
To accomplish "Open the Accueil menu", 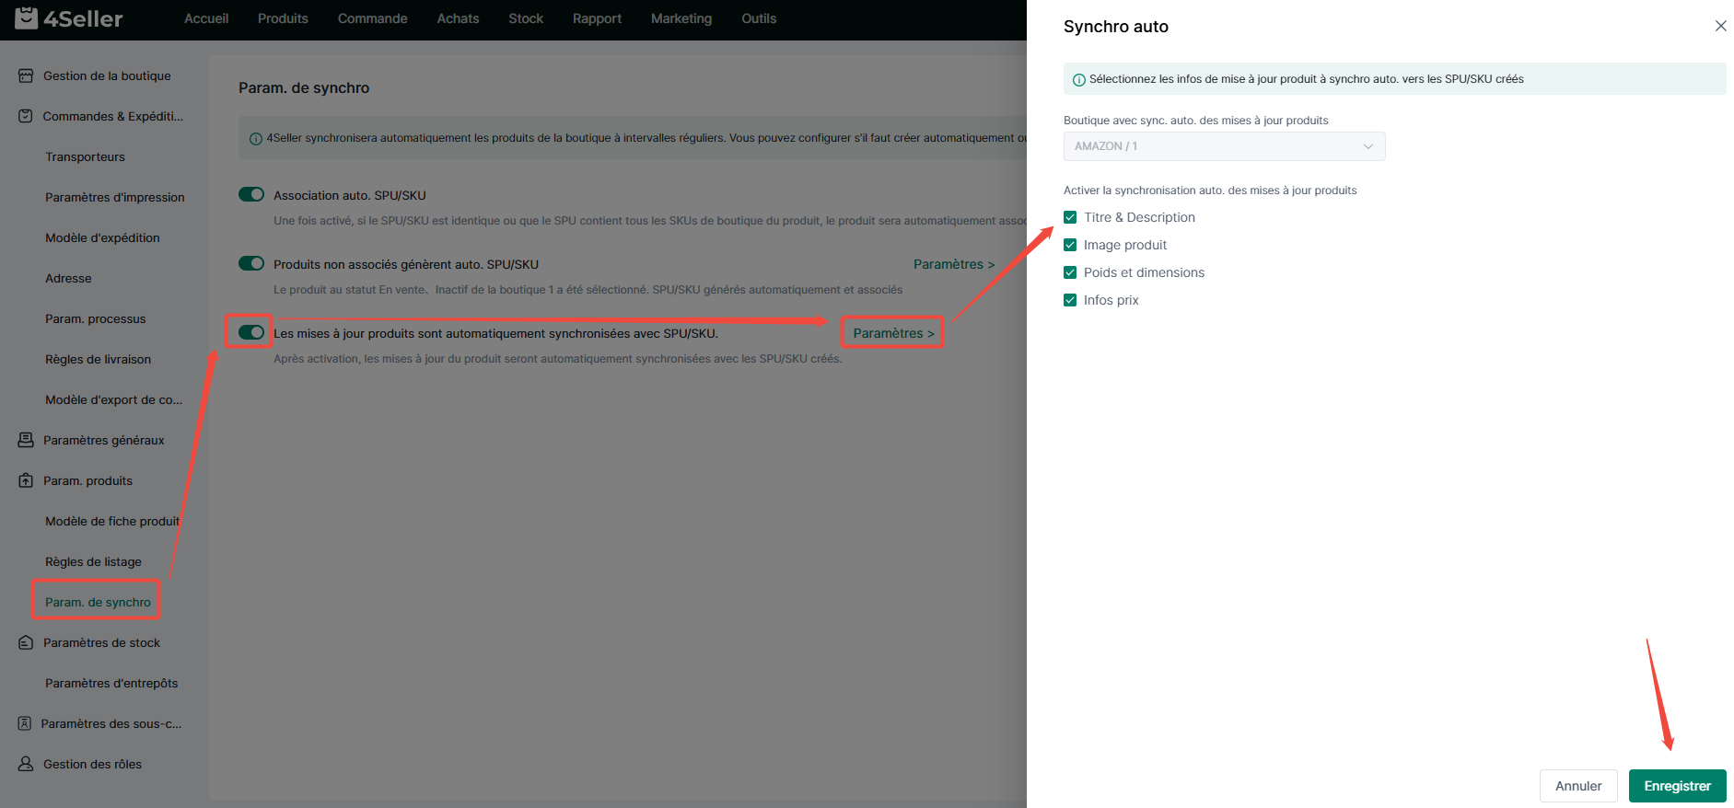I will pos(206,18).
